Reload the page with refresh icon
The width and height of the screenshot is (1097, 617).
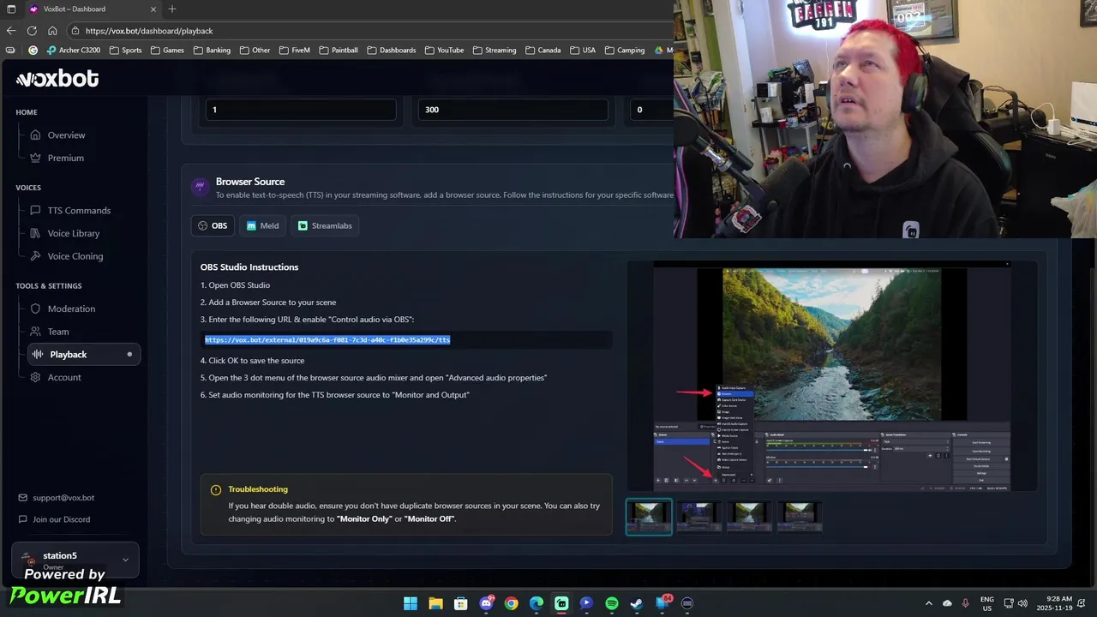32,31
